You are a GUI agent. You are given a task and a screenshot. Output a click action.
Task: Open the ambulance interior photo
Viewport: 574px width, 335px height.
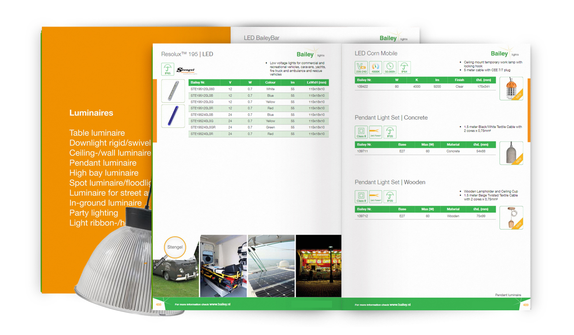click(223, 266)
